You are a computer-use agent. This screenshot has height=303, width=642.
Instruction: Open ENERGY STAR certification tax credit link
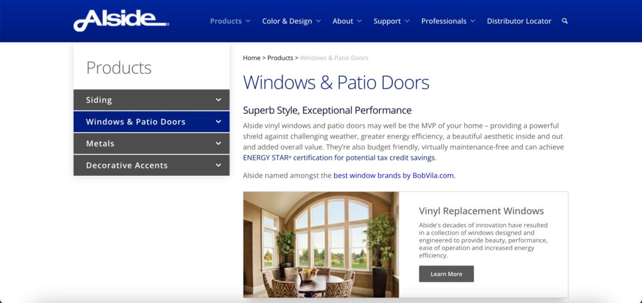(339, 157)
